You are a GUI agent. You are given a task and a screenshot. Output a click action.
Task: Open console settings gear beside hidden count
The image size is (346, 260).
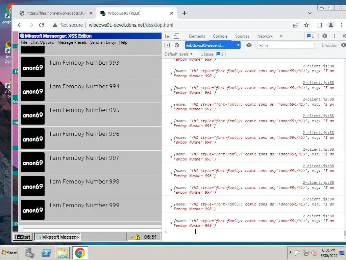344,45
